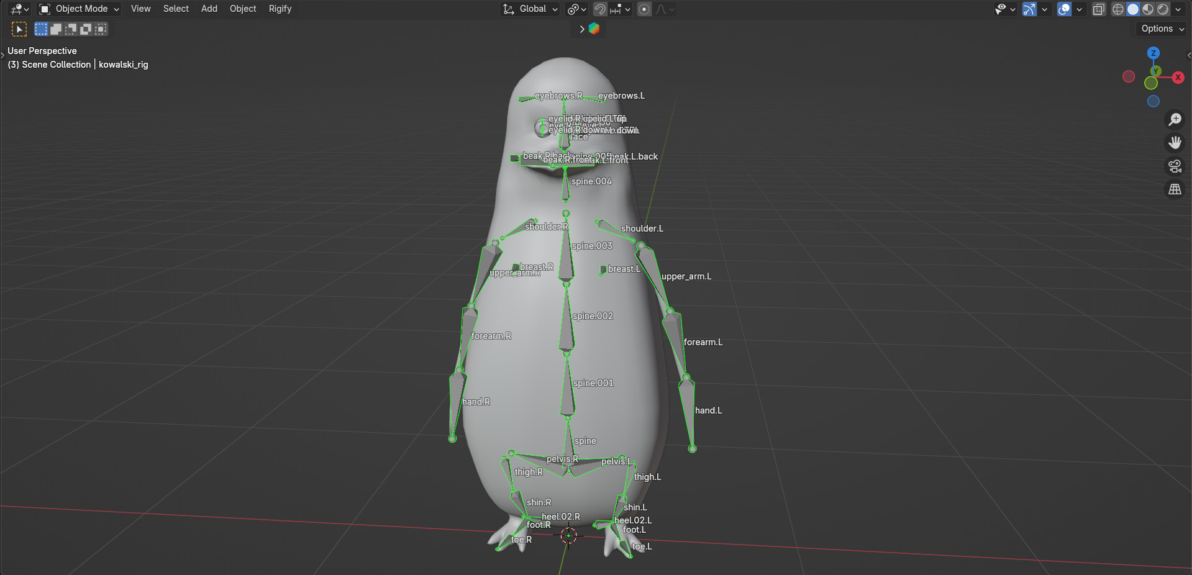
Task: Open the Object menu
Action: 243,9
